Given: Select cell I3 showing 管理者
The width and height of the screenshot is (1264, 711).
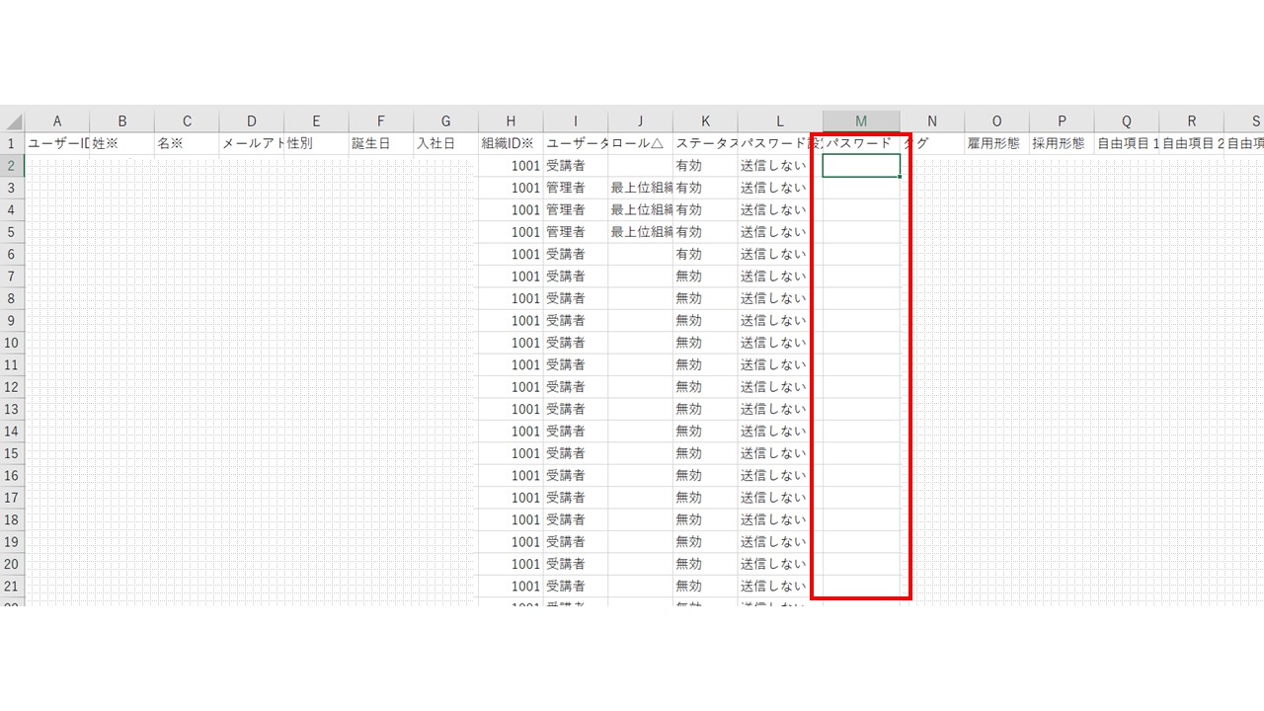Looking at the screenshot, I should (576, 188).
